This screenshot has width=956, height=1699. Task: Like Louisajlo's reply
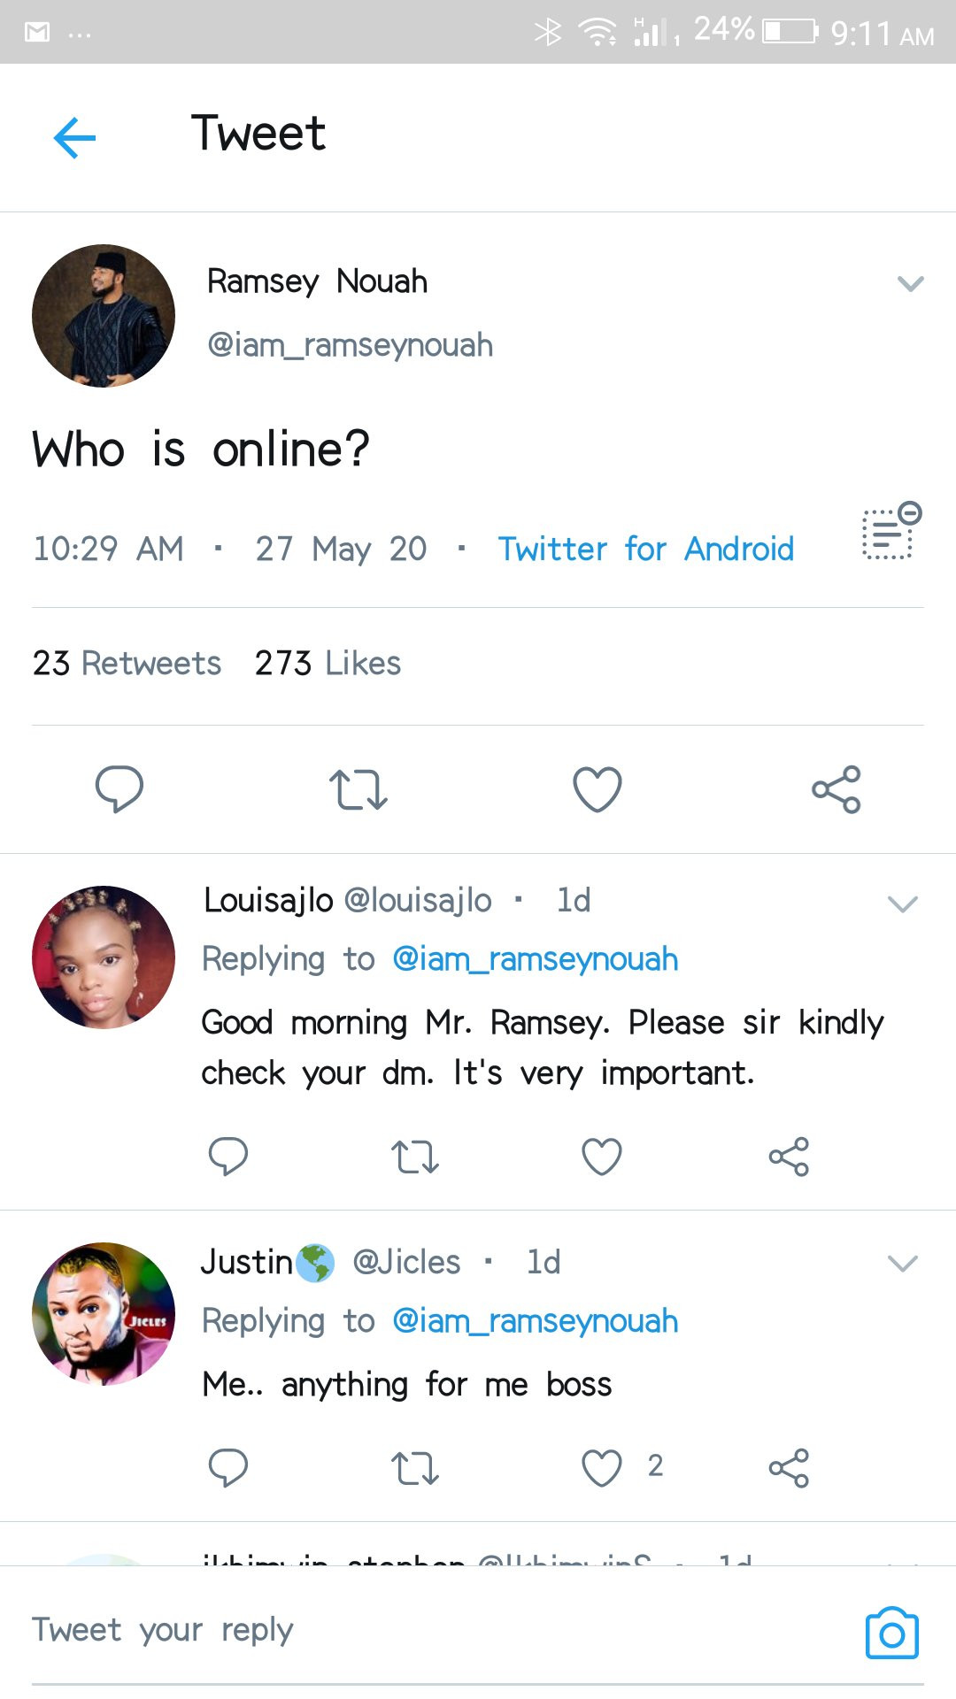click(x=602, y=1157)
